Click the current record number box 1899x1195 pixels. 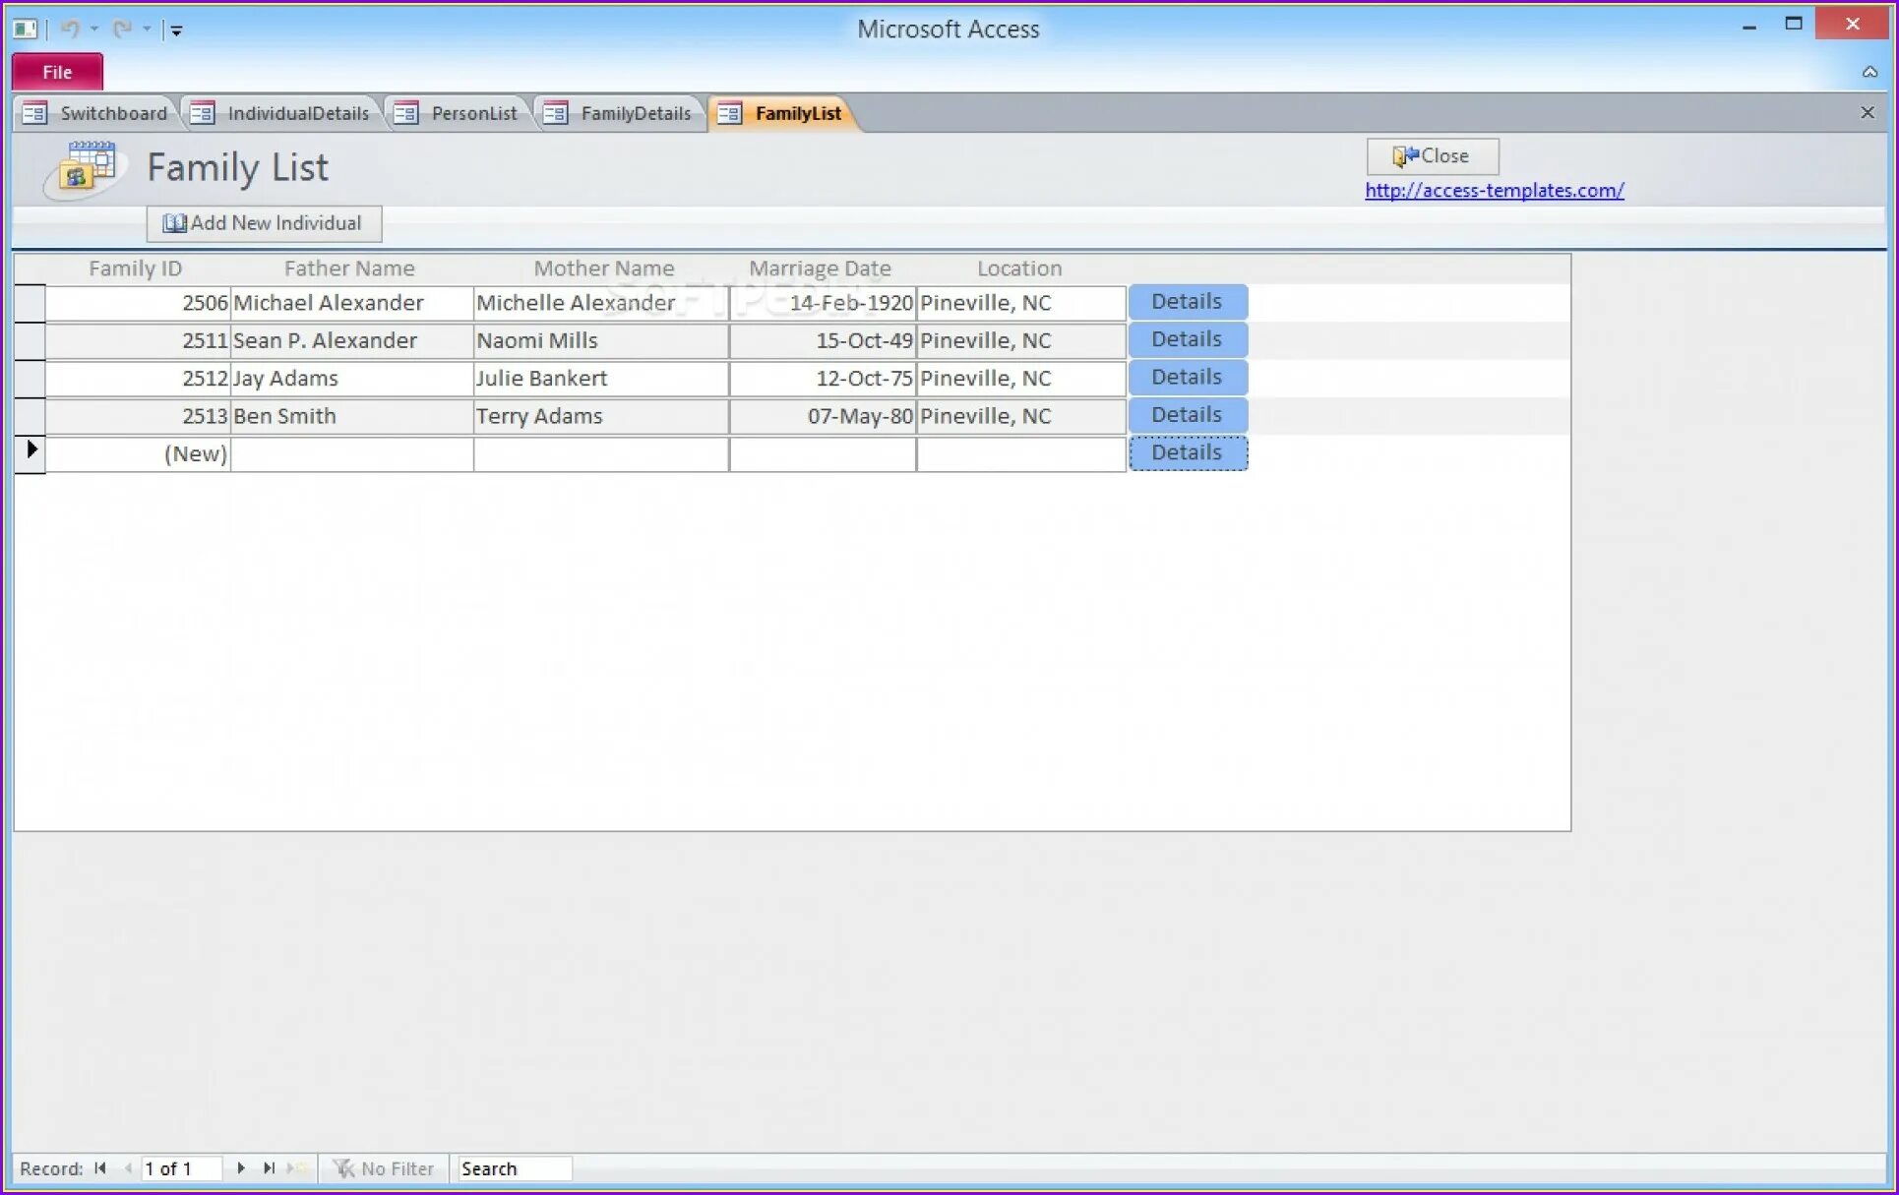[181, 1168]
